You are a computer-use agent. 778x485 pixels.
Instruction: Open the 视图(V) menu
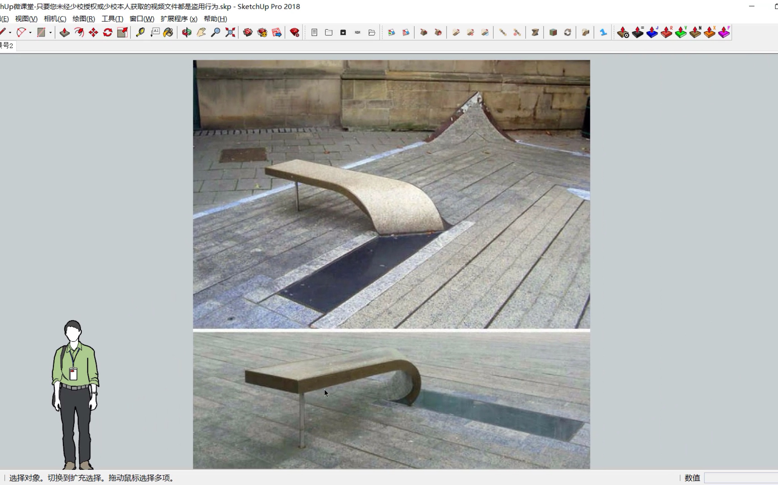[x=26, y=19]
